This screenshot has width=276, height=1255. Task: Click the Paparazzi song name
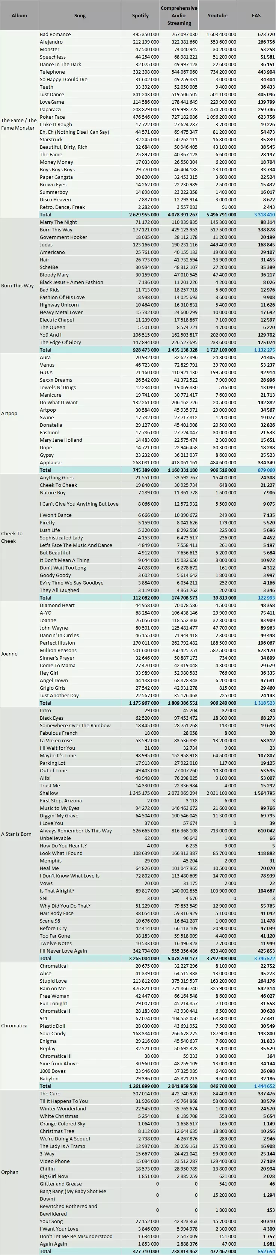pyautogui.click(x=51, y=110)
